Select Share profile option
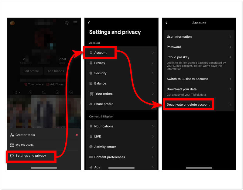This screenshot has height=190, width=243. (121, 104)
